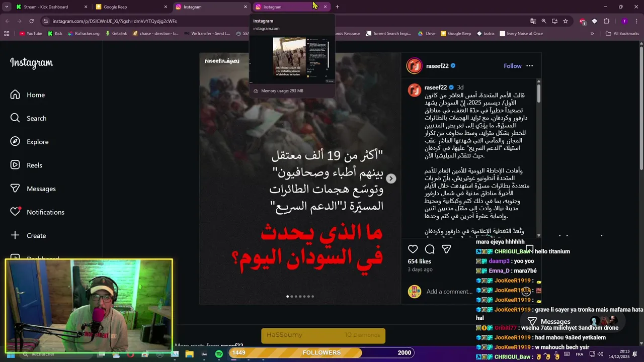644x362 pixels.
Task: Follow the raseef22 account
Action: (x=513, y=66)
